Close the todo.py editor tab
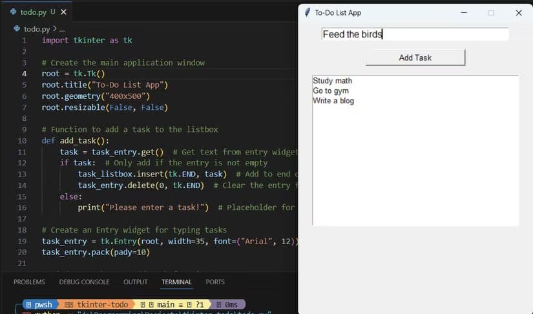 coord(63,12)
